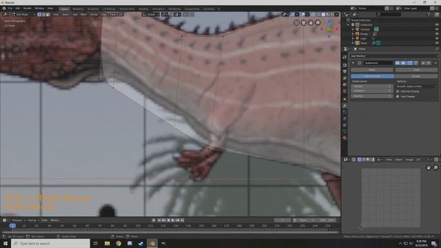Open the viewport editor type dropdown
Image resolution: width=441 pixels, height=248 pixels.
6,14
